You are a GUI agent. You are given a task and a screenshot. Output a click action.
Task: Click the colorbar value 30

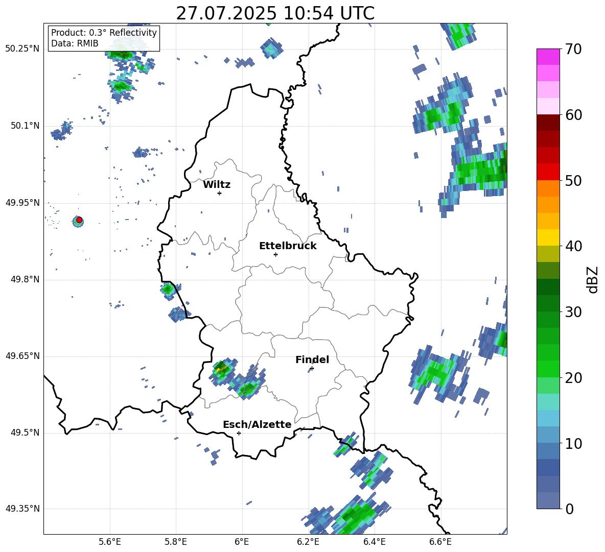[573, 312]
